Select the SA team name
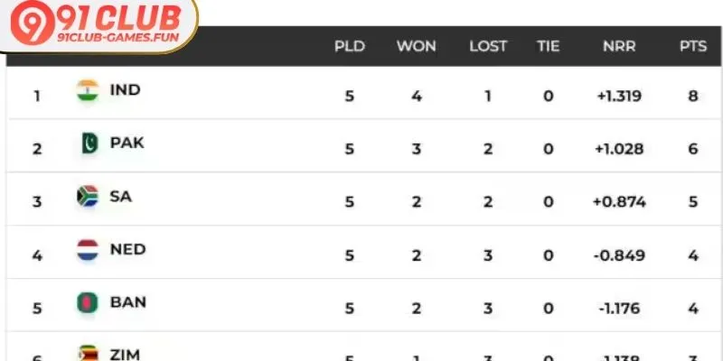The image size is (723, 361). pyautogui.click(x=120, y=196)
